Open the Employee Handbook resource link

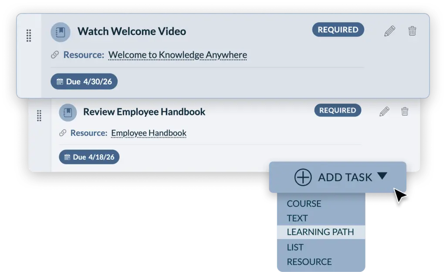point(149,133)
